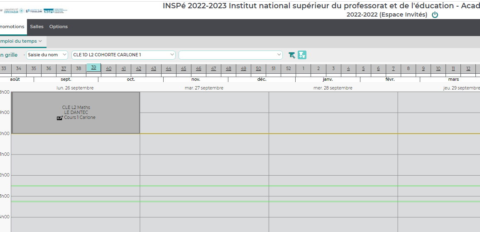Select week 43 in the week bar
The image size is (480, 232).
154,68
